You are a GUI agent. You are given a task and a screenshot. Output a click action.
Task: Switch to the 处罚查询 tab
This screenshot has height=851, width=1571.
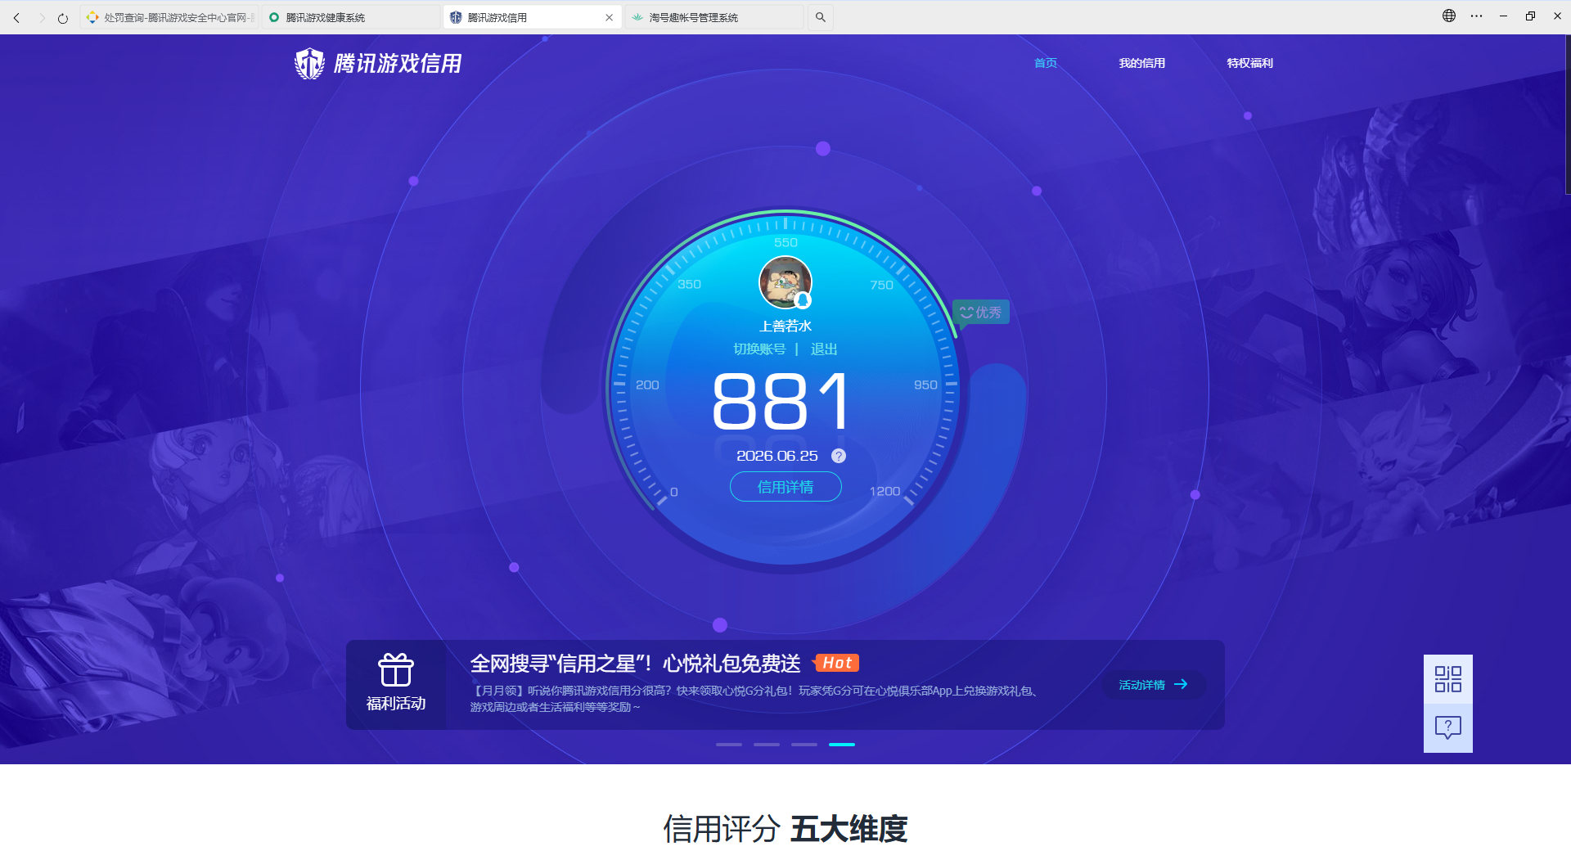pos(169,17)
